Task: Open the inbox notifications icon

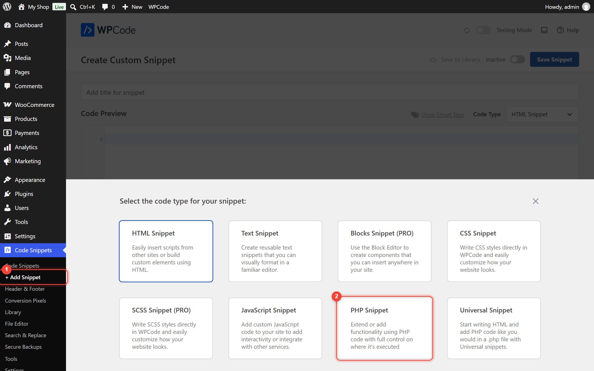Action: [x=544, y=30]
